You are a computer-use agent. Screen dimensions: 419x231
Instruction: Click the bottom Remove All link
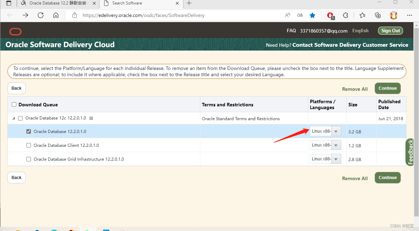pos(355,178)
